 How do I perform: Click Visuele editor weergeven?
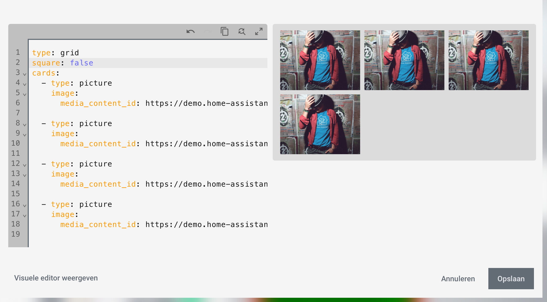tap(56, 278)
